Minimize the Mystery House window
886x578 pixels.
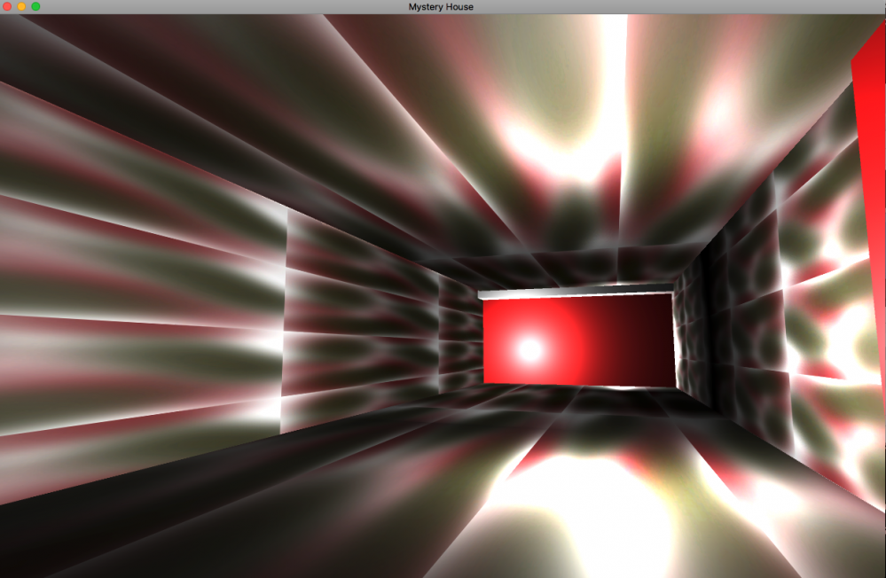coord(21,6)
